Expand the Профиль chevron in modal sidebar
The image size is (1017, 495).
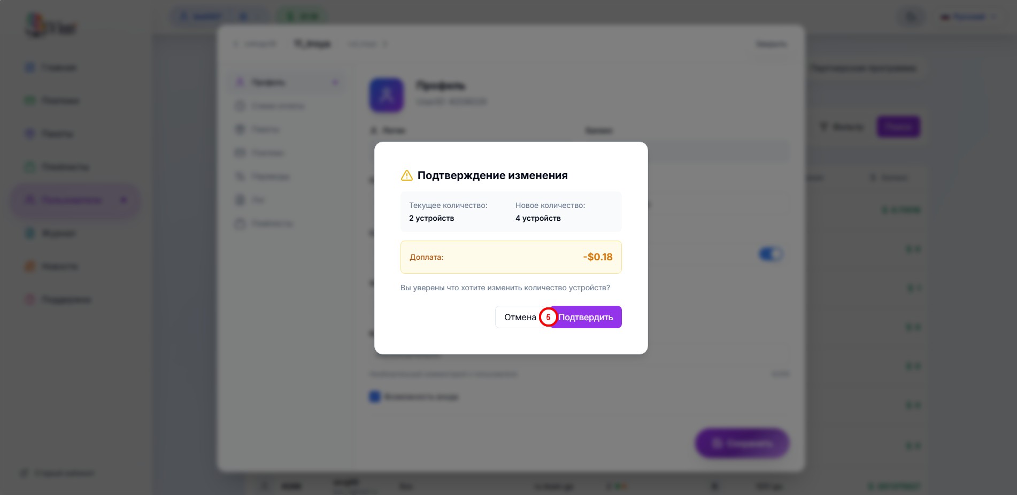pyautogui.click(x=335, y=82)
